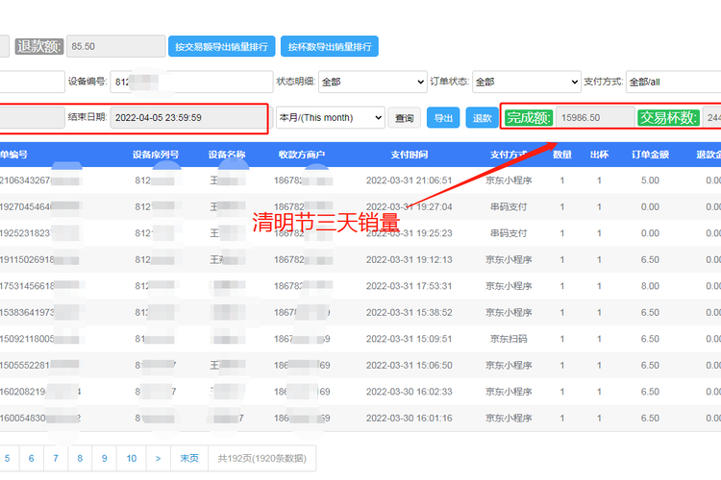Click the next page arrow
Viewport: 721px width, 480px height.
coord(158,459)
